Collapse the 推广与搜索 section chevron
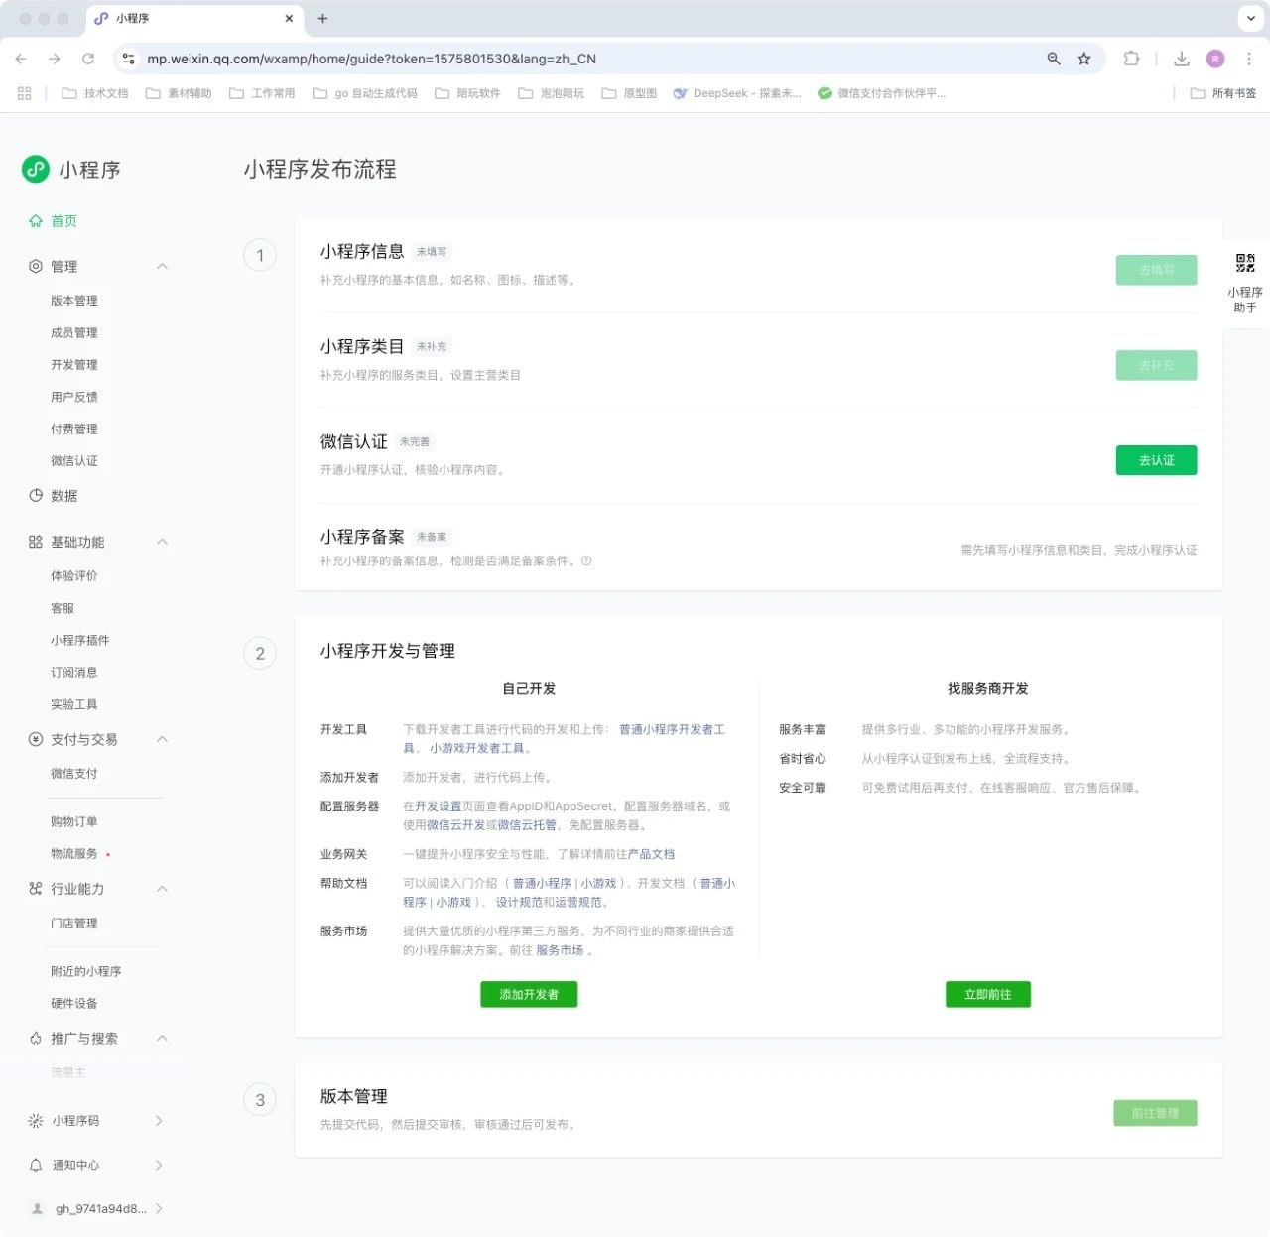 click(162, 1038)
